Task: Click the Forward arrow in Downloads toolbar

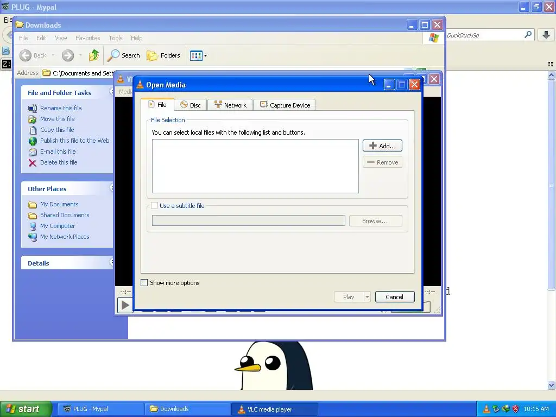Action: (68, 55)
